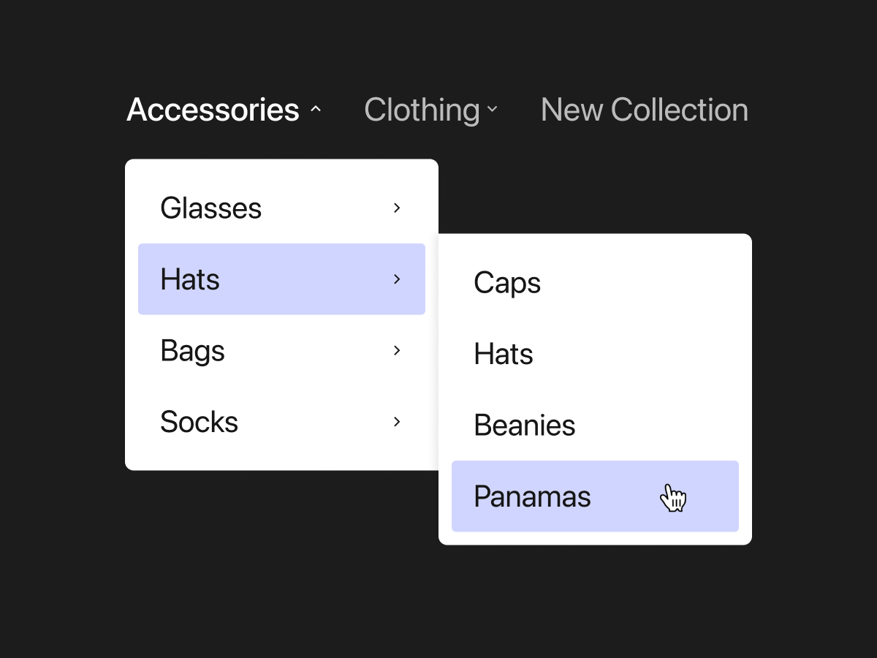Screen dimensions: 877x658
Task: Click the hand pointer cursor icon
Action: click(x=673, y=498)
